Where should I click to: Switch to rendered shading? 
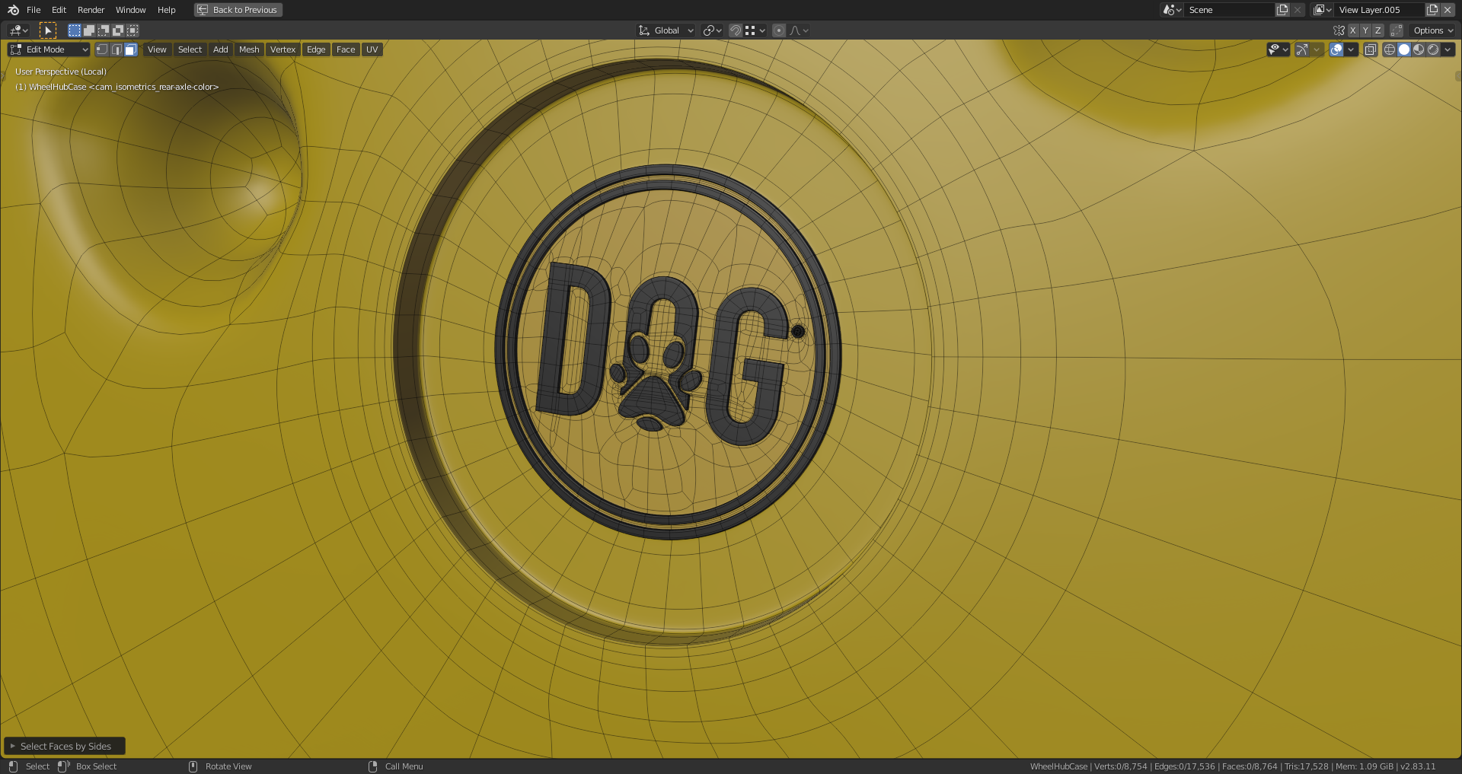[x=1433, y=49]
